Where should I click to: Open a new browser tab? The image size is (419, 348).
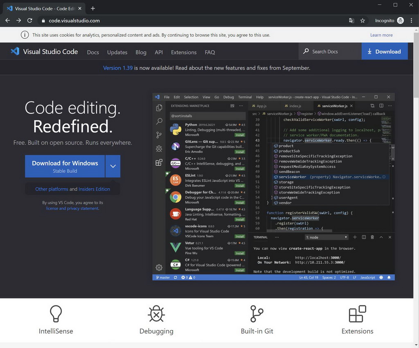[x=93, y=8]
